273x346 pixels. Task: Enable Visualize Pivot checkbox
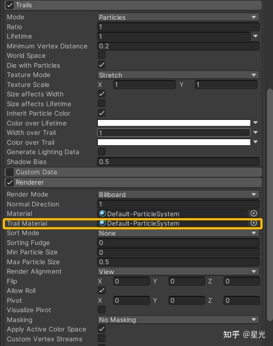pyautogui.click(x=102, y=310)
